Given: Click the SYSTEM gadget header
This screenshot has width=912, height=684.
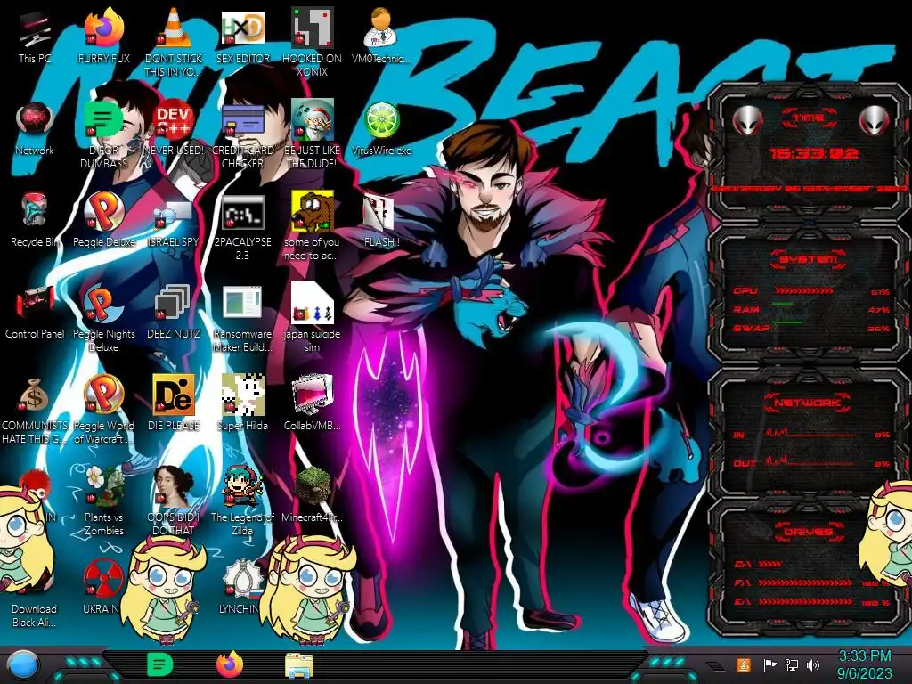Looking at the screenshot, I should (x=809, y=259).
